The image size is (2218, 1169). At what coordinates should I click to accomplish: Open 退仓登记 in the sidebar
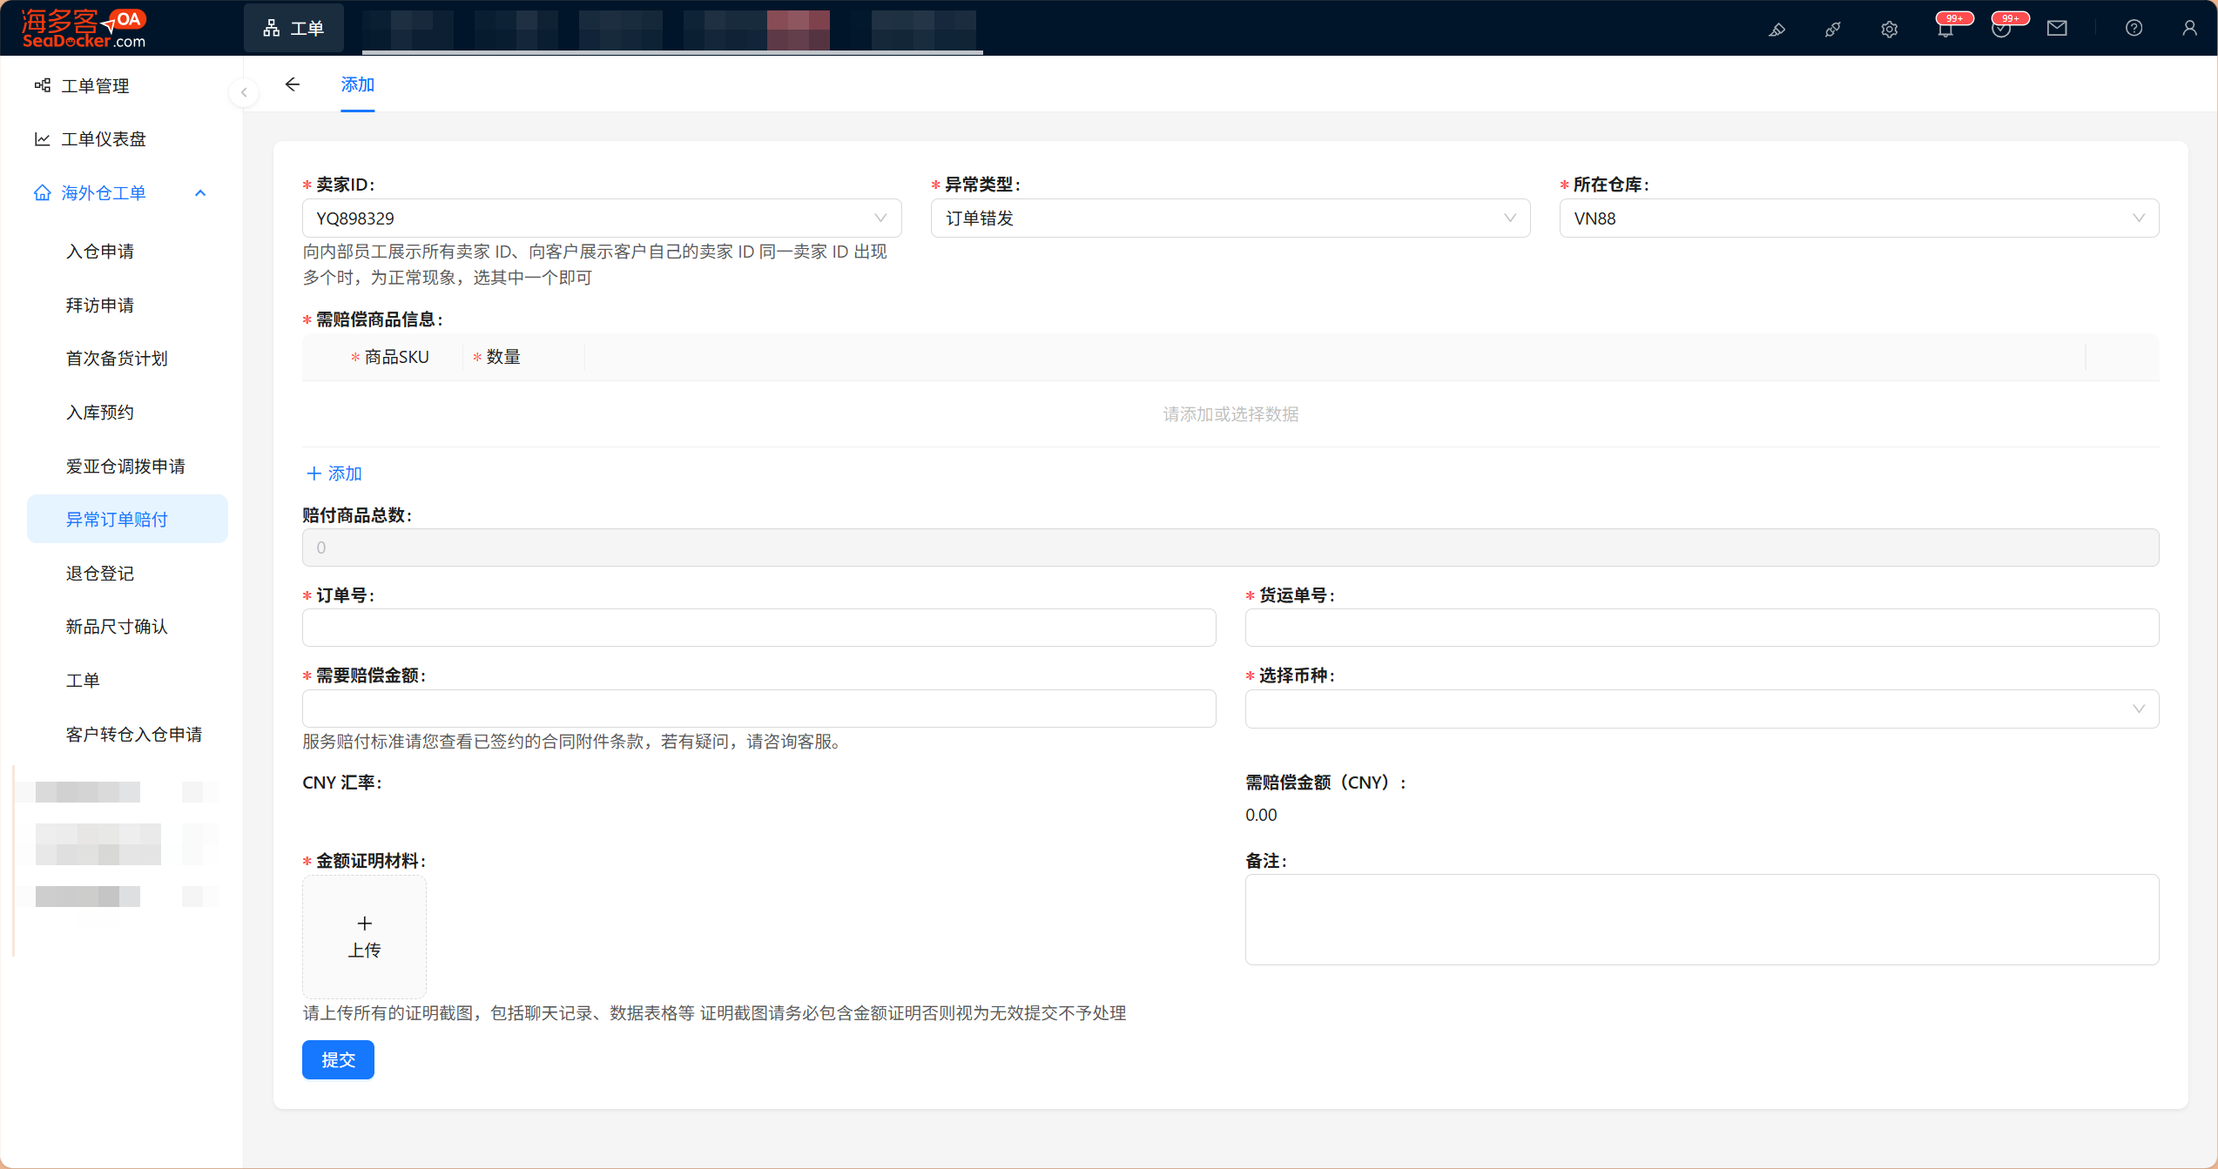(100, 573)
